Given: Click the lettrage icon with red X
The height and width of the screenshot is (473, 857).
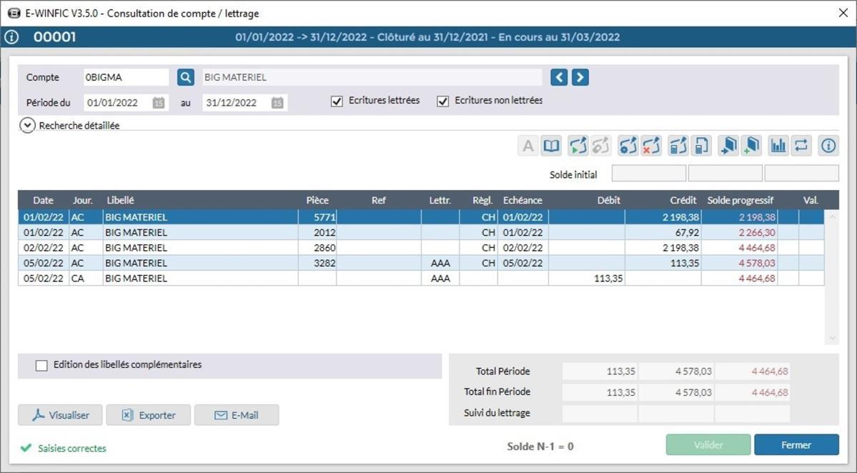Looking at the screenshot, I should tap(651, 146).
